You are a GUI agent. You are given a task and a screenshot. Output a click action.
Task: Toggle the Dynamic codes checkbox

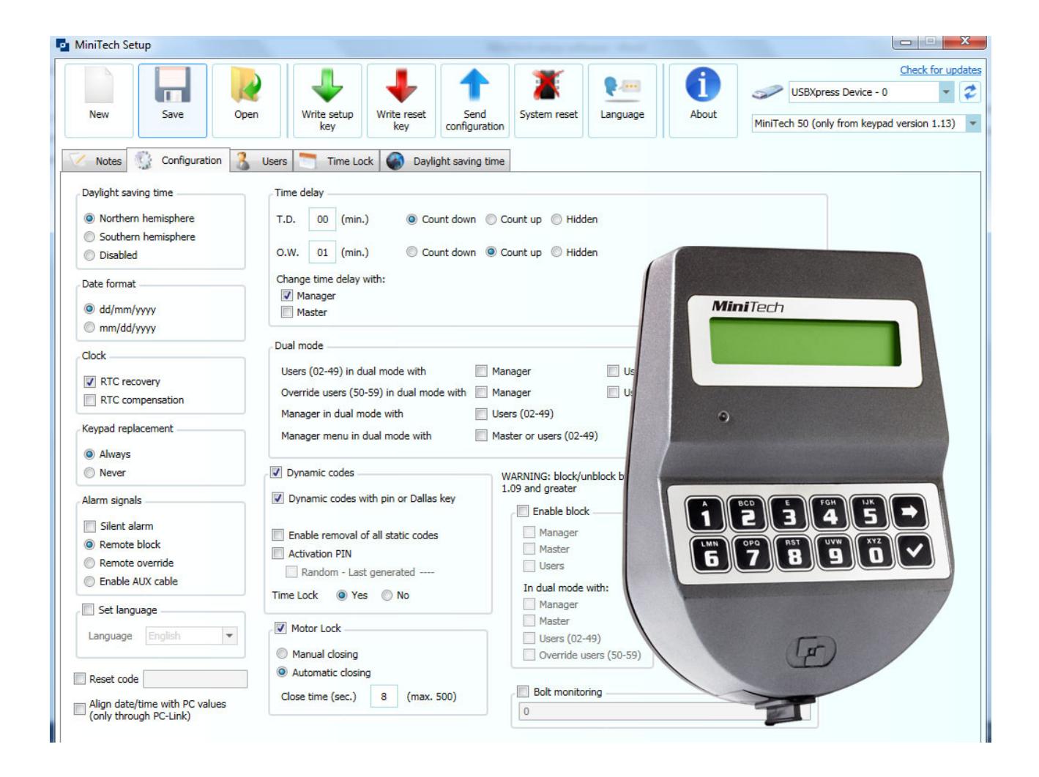(276, 473)
